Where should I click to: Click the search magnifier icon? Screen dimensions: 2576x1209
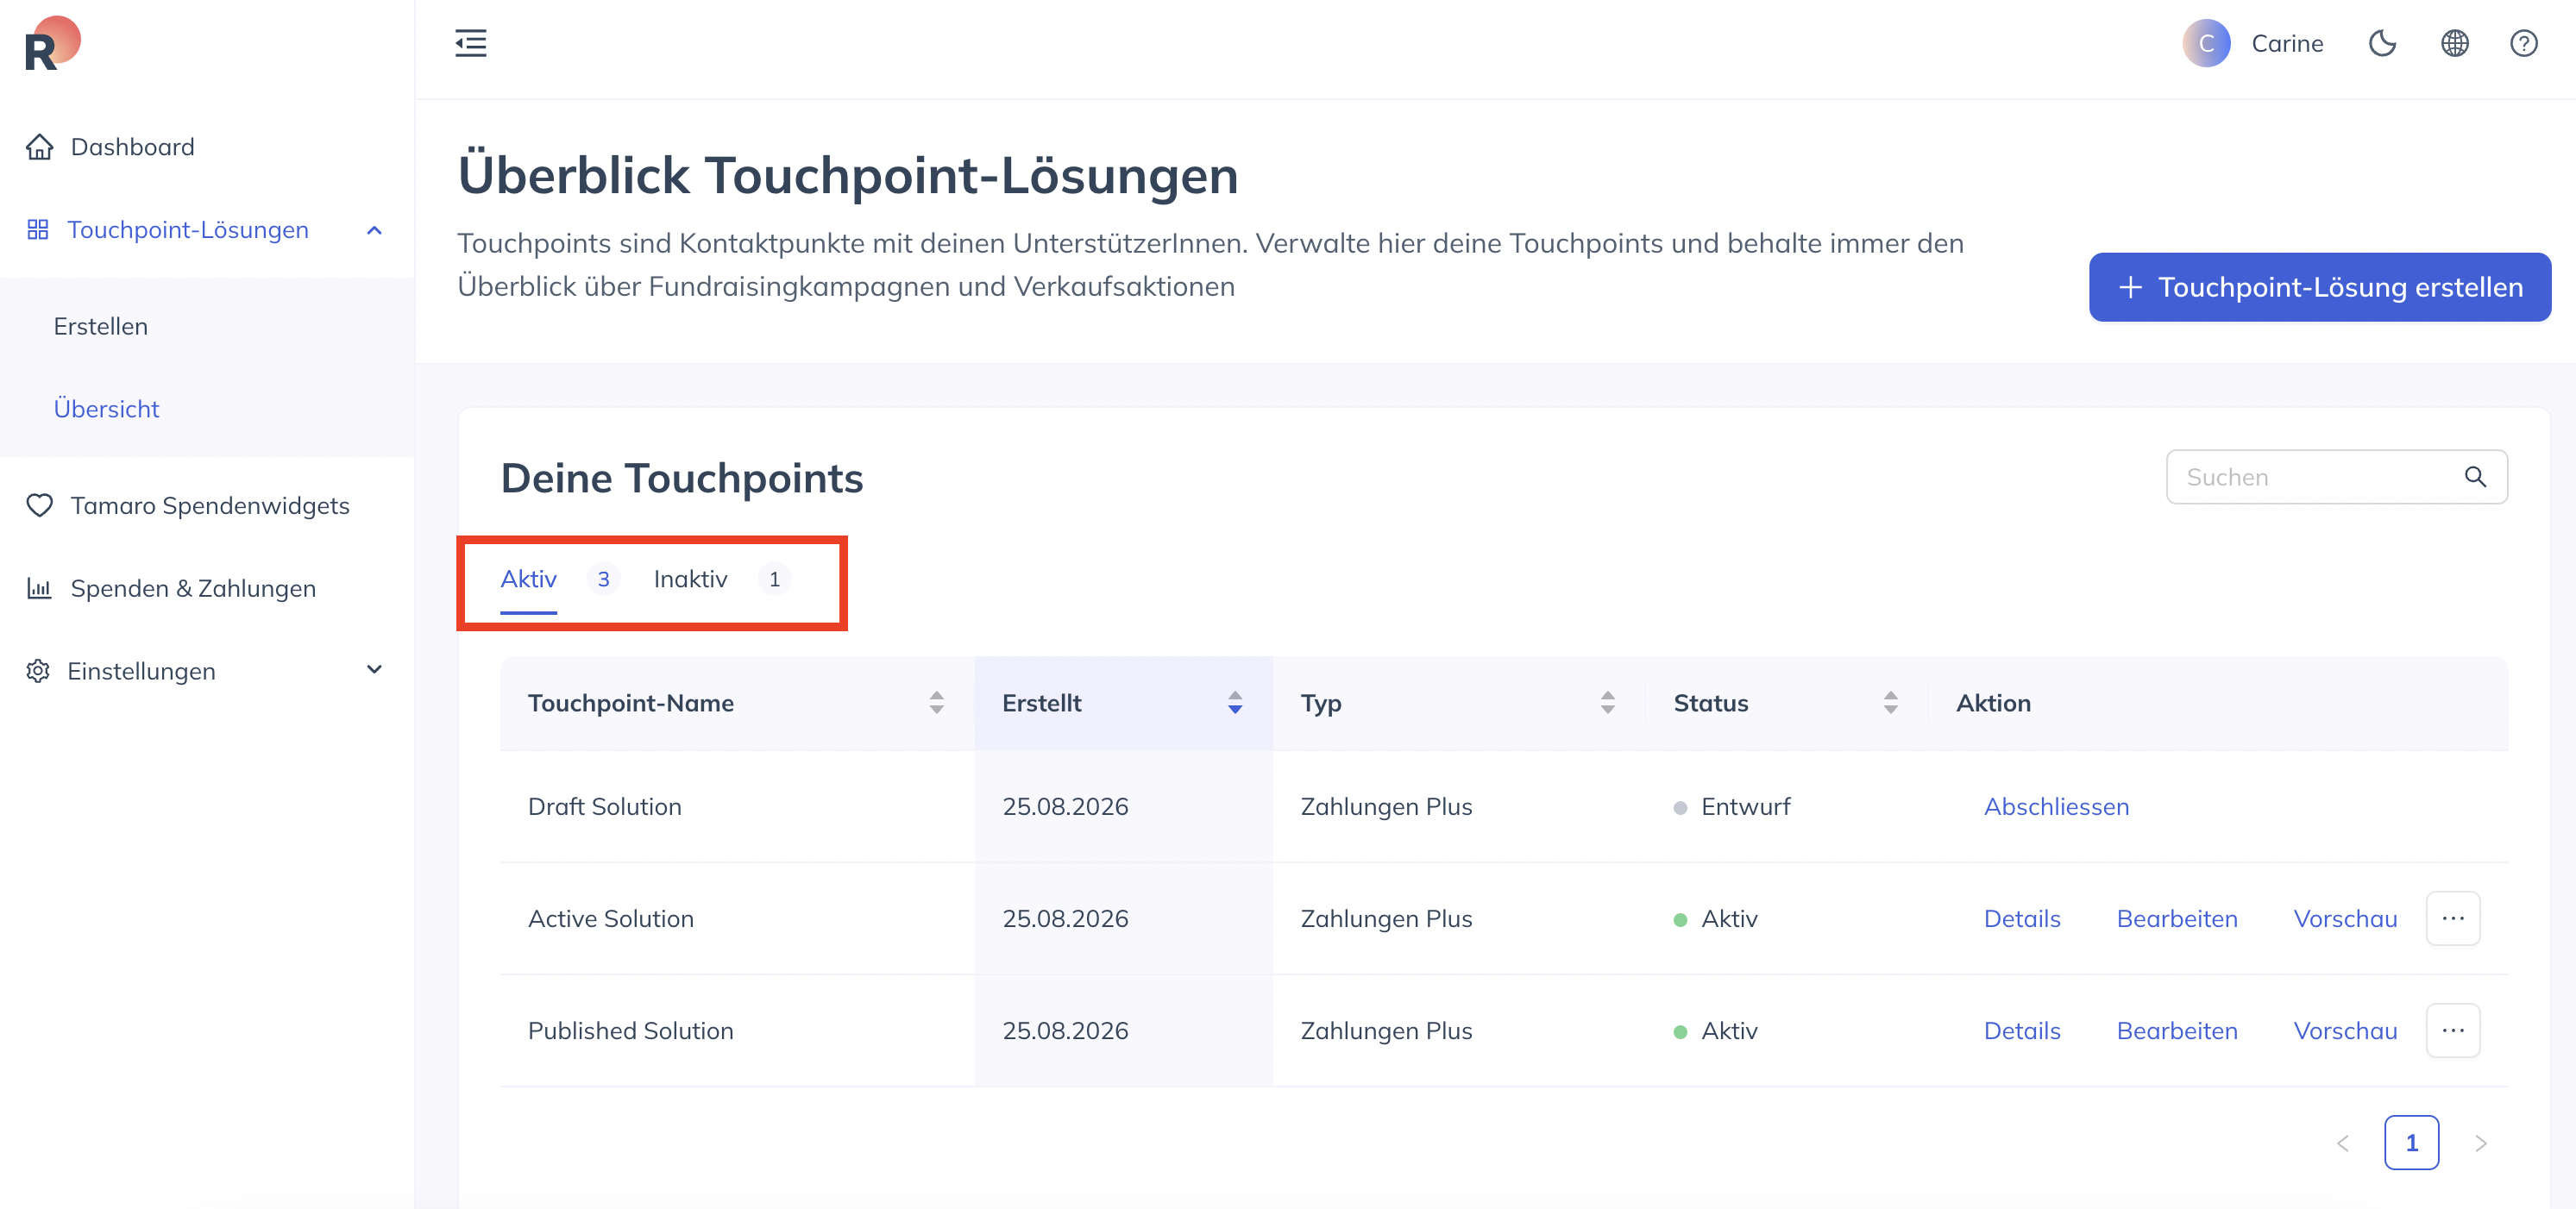[2475, 477]
